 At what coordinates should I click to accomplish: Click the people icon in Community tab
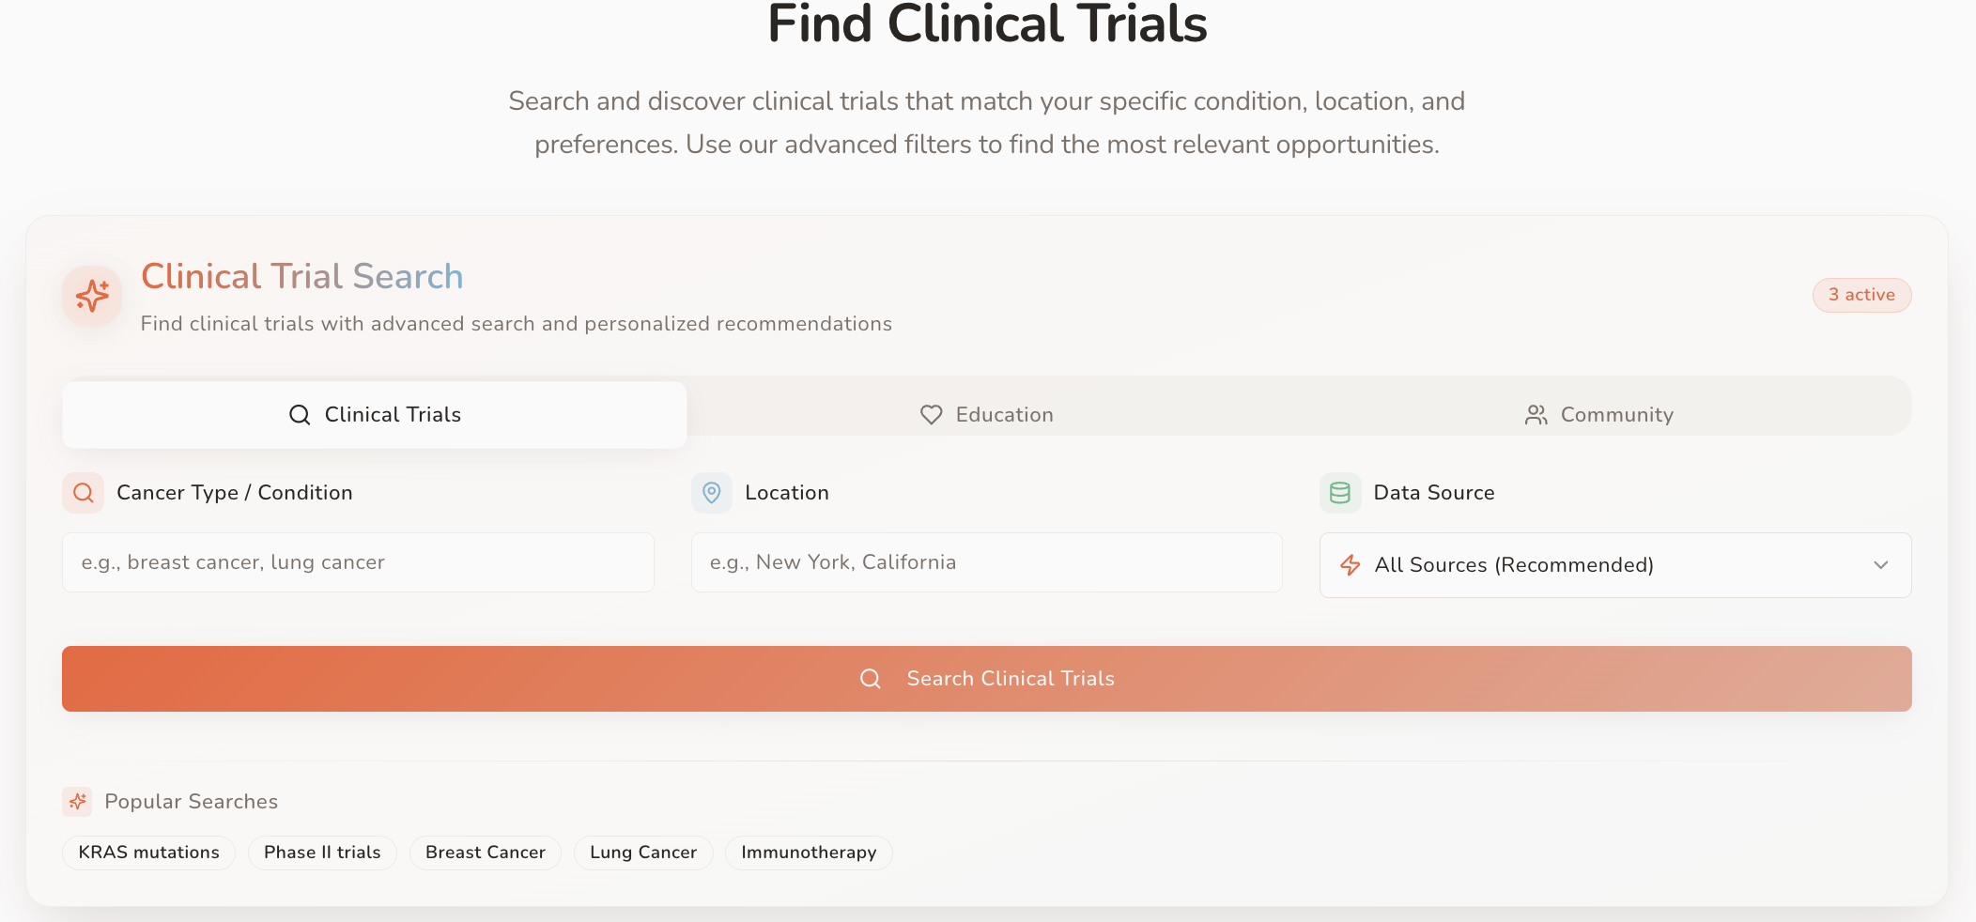1536,415
